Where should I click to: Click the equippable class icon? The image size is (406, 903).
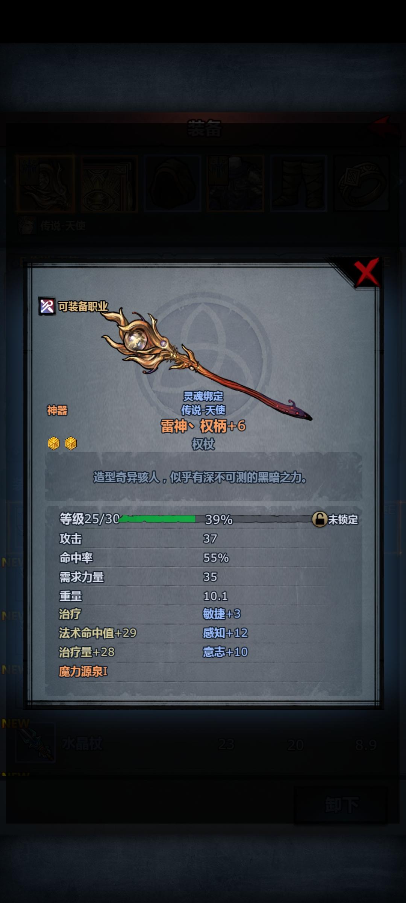[x=47, y=306]
